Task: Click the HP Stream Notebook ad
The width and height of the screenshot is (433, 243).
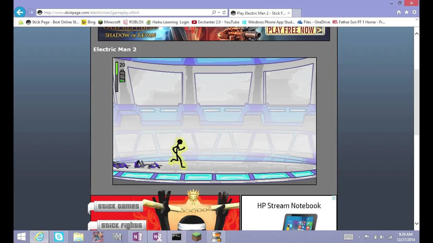Action: 289,213
